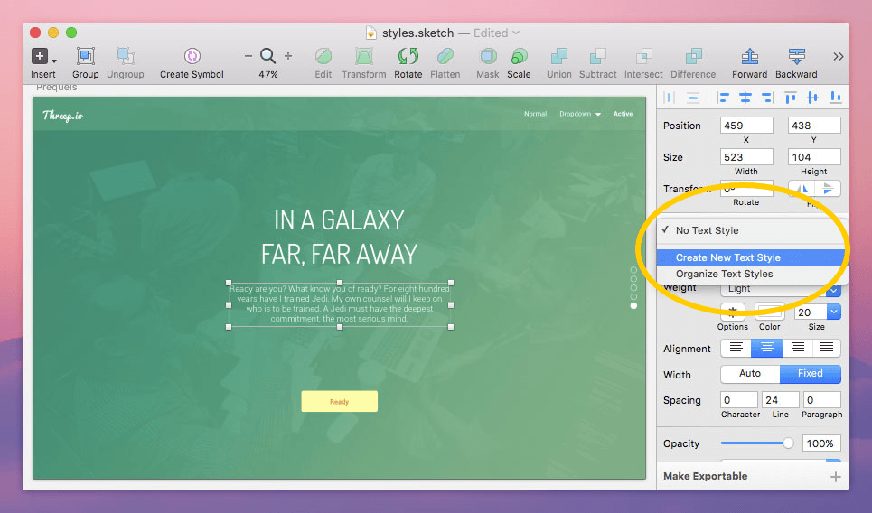Screen dimensions: 872x513
Task: Switch text width to Fixed
Action: pyautogui.click(x=811, y=374)
